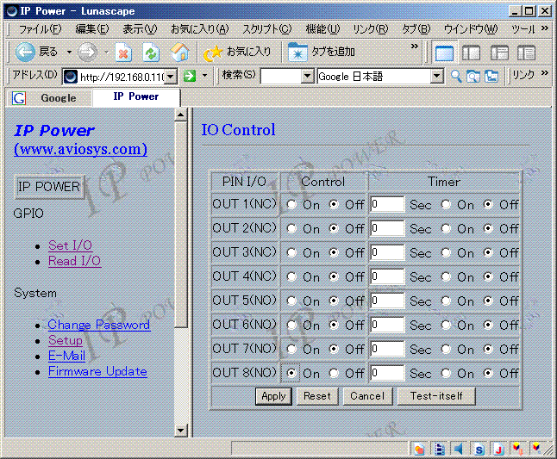The image size is (557, 459).
Task: Click the S script status icon
Action: point(479,449)
